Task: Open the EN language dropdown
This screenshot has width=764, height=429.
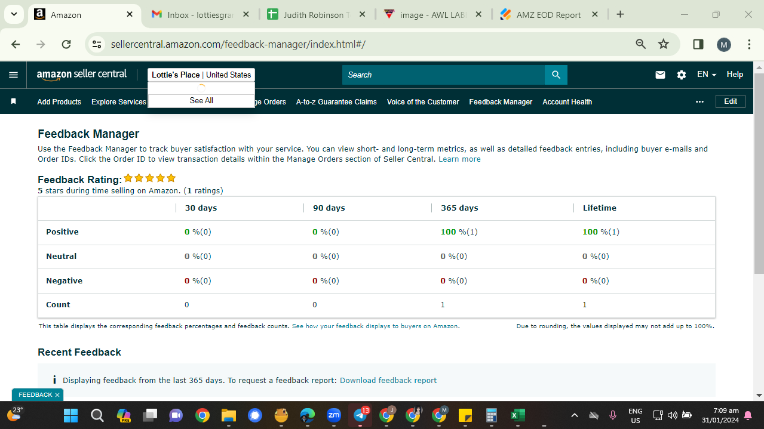Action: pos(707,75)
